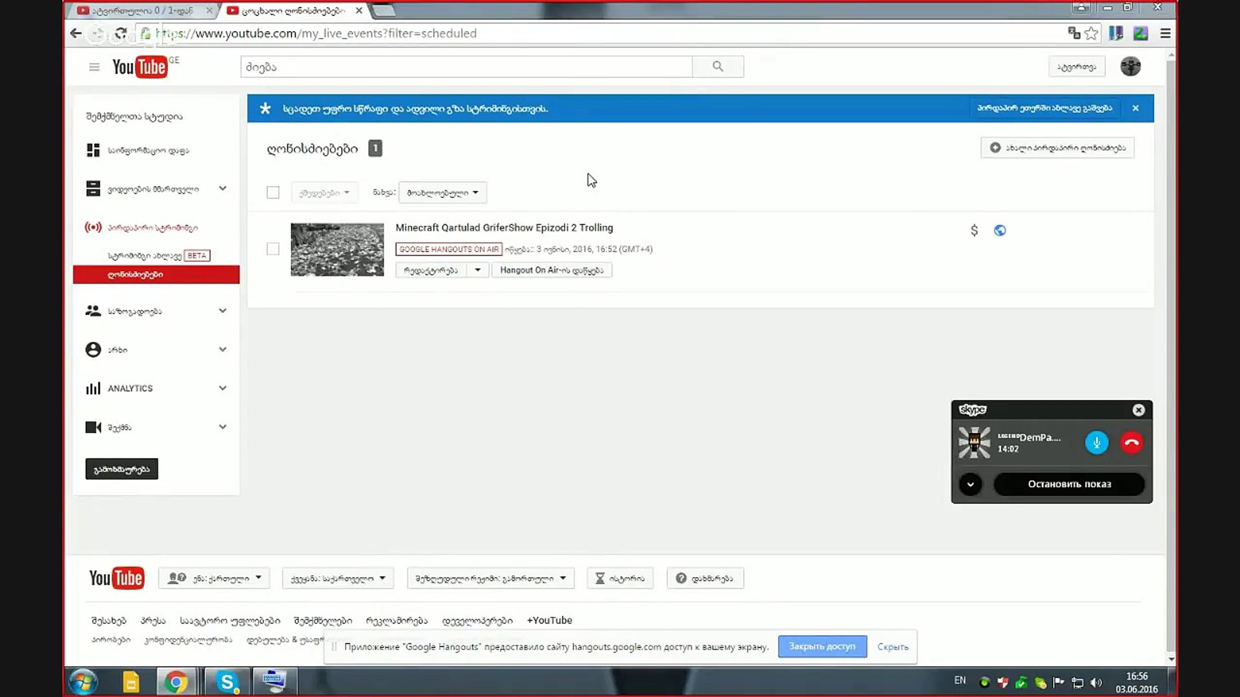Open edit button dropdown arrow
Image resolution: width=1240 pixels, height=697 pixels.
click(477, 270)
